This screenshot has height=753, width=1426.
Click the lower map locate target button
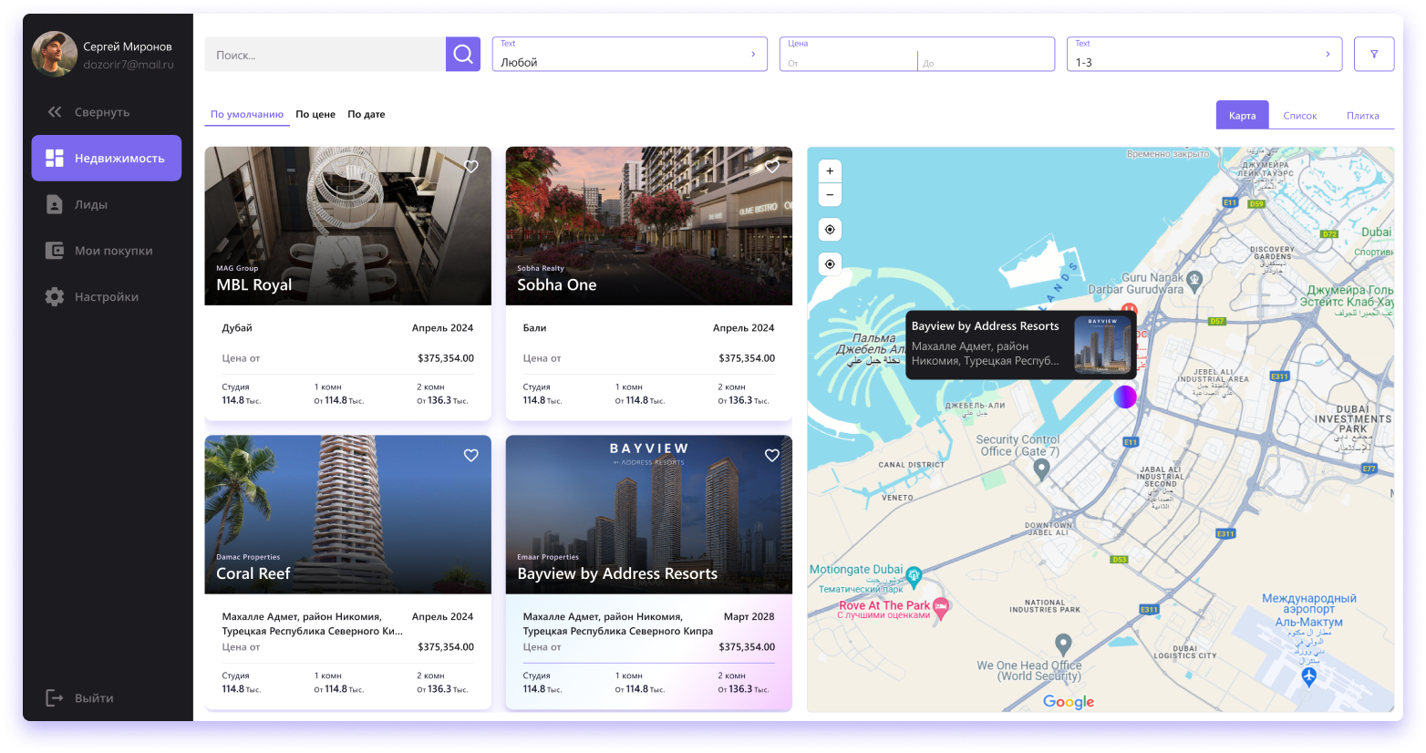[830, 263]
